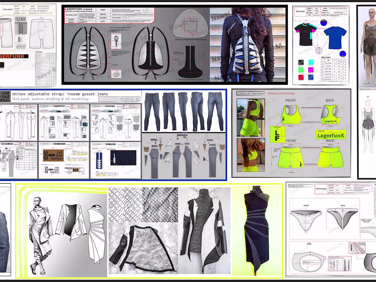Toggle the FRONT view of the neon bra
Screen dimensions: 376x282
point(291,100)
